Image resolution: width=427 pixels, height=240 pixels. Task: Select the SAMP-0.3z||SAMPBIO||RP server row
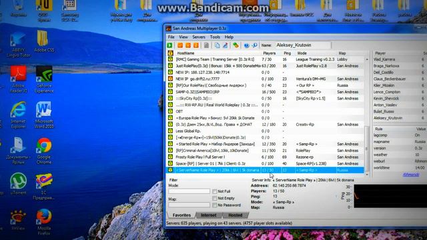point(265,92)
